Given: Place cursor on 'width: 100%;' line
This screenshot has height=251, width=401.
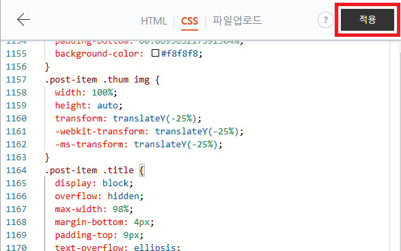Looking at the screenshot, I should (x=86, y=93).
